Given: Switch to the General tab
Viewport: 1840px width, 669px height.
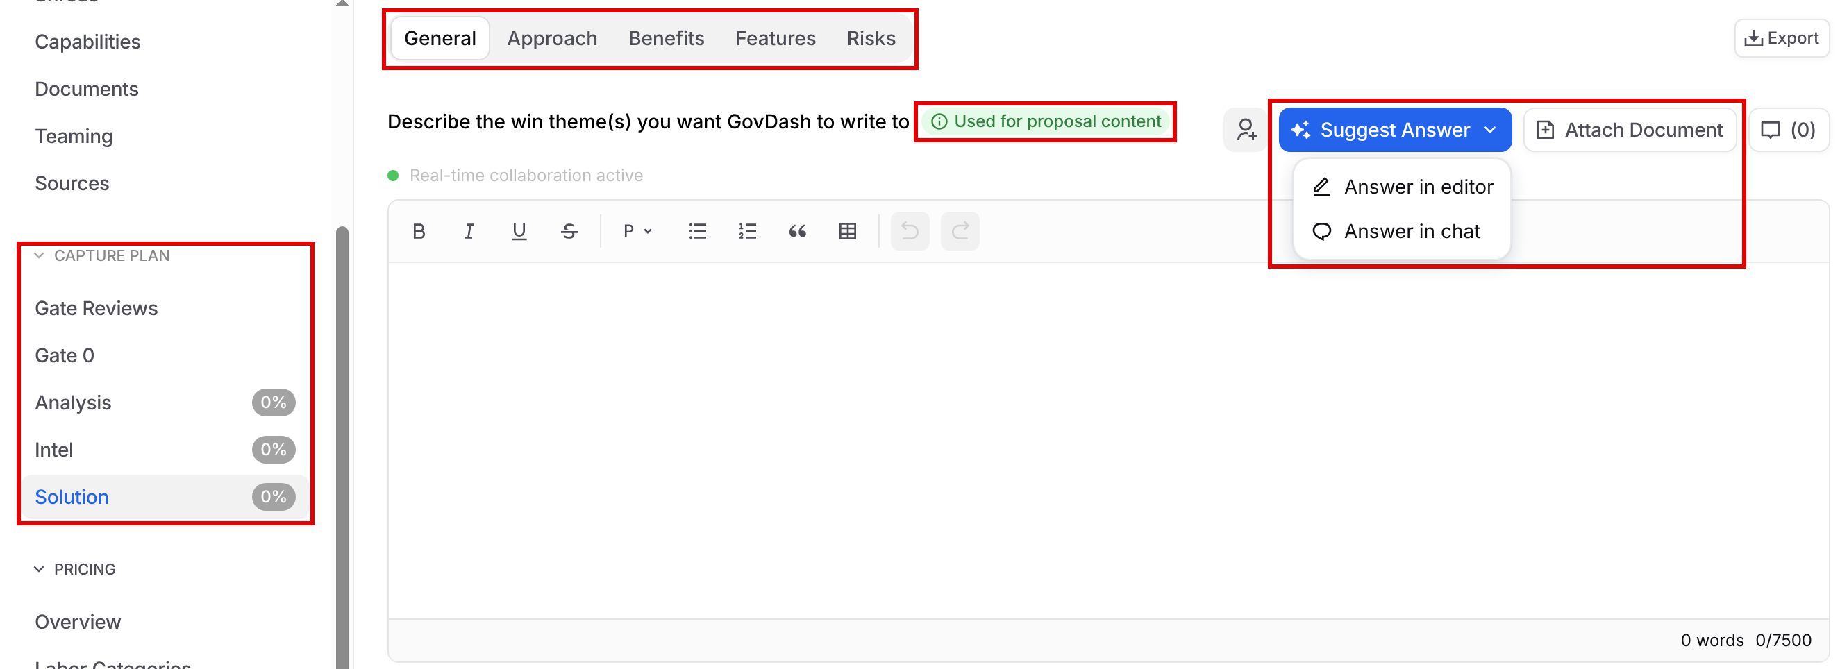Looking at the screenshot, I should [440, 39].
